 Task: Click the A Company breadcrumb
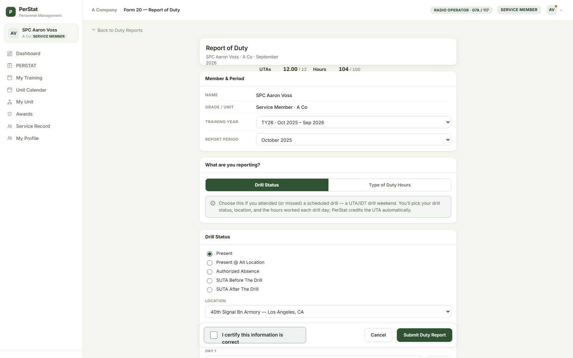(x=104, y=10)
